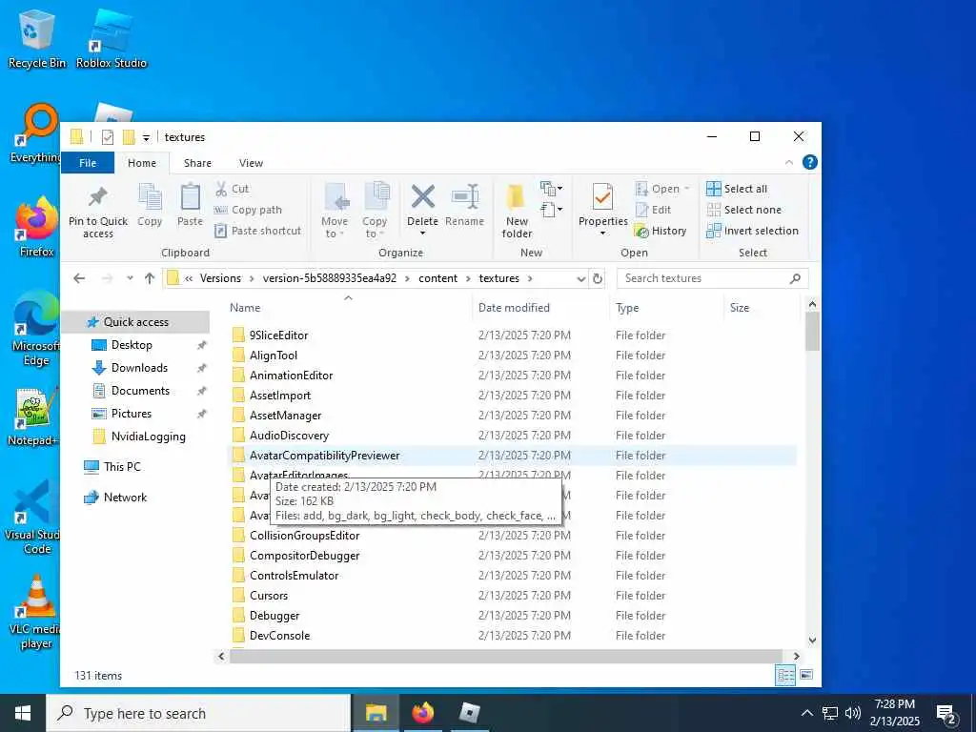976x732 pixels.
Task: Click the vertical scrollbar down arrow
Action: (812, 640)
